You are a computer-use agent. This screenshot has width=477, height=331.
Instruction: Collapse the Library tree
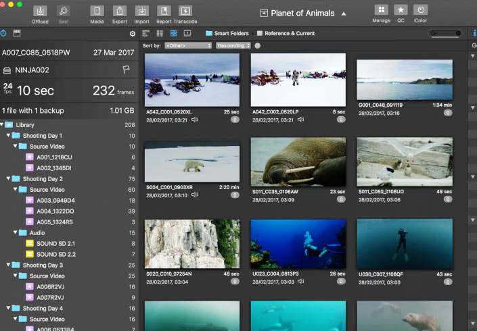(2, 124)
